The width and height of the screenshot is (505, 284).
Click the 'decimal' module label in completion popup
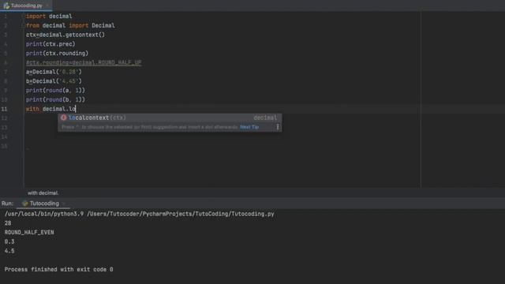point(265,118)
